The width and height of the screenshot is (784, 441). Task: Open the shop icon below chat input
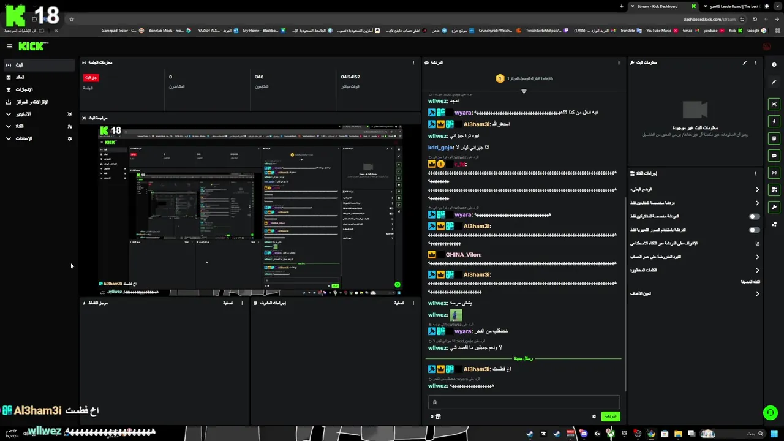pyautogui.click(x=438, y=417)
